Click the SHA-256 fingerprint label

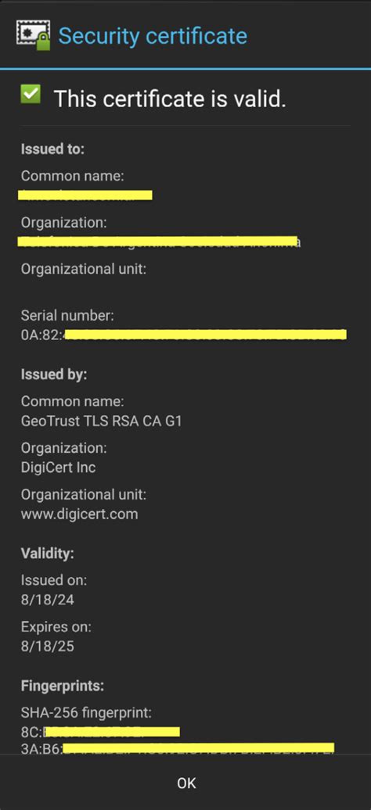point(86,713)
